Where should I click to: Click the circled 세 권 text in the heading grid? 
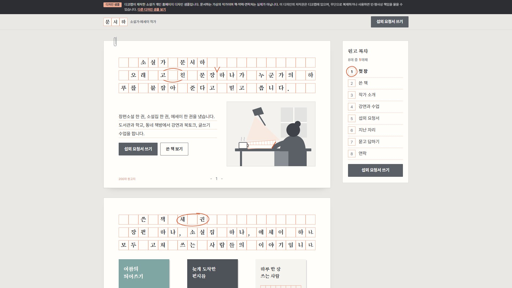tap(193, 219)
